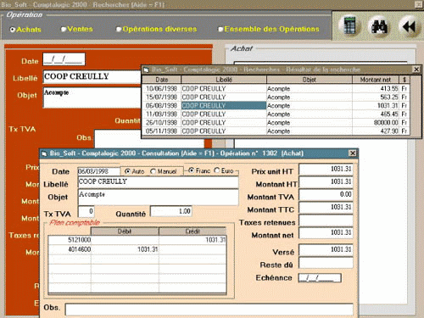Click the Débit column header
Screen dimensions: 424x318
(125, 232)
